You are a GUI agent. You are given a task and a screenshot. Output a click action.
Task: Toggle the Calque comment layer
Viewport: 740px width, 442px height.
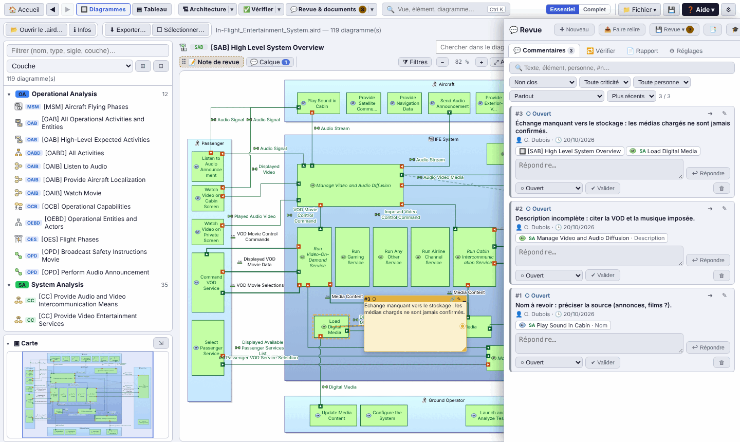coord(270,62)
